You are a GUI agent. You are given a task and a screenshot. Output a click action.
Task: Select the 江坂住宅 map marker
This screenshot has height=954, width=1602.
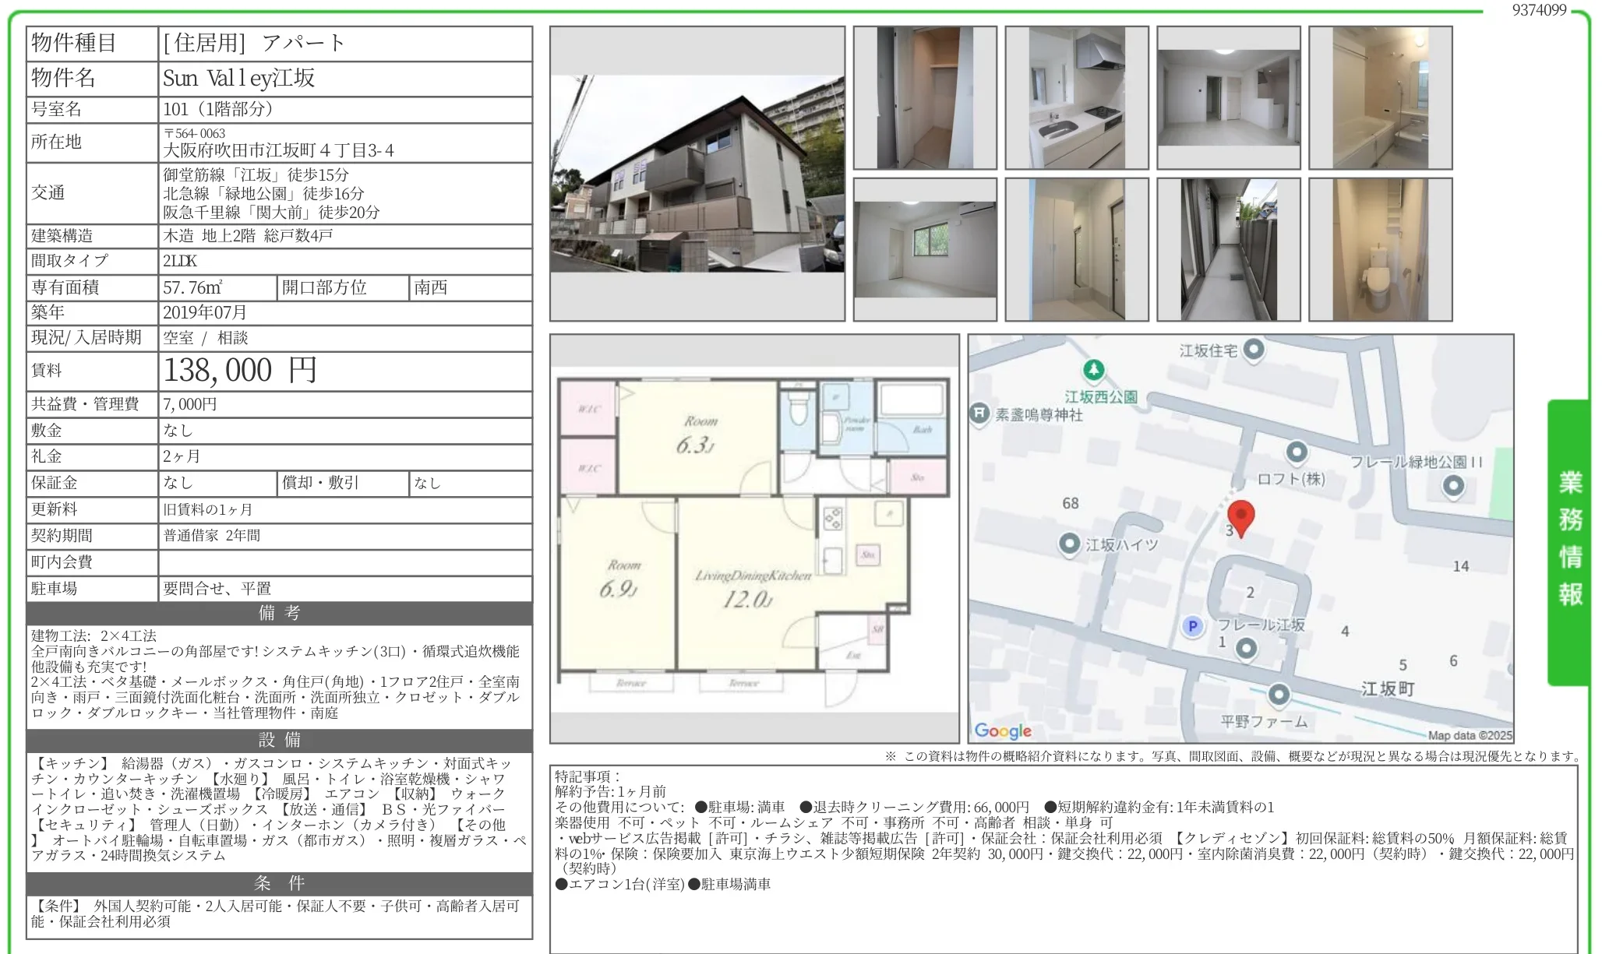[1254, 350]
